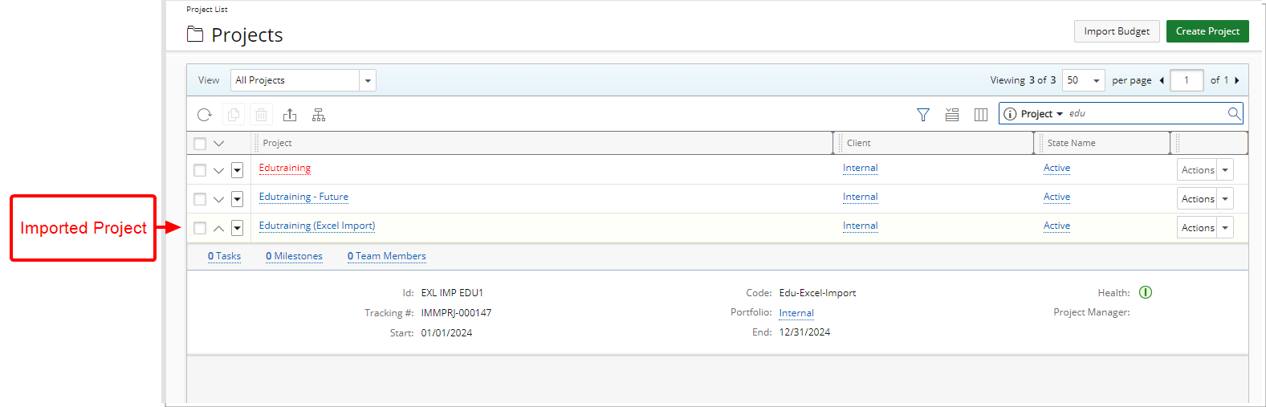
Task: Open the hierarchy view icon
Action: pos(319,115)
